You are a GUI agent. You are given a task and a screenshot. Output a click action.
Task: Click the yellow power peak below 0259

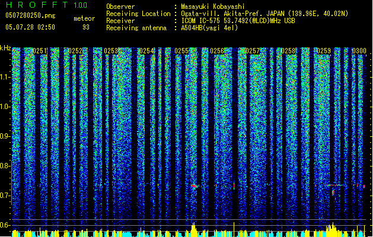click(x=331, y=229)
